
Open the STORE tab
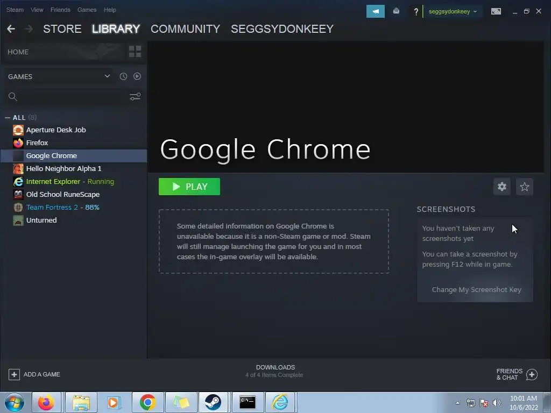click(62, 29)
